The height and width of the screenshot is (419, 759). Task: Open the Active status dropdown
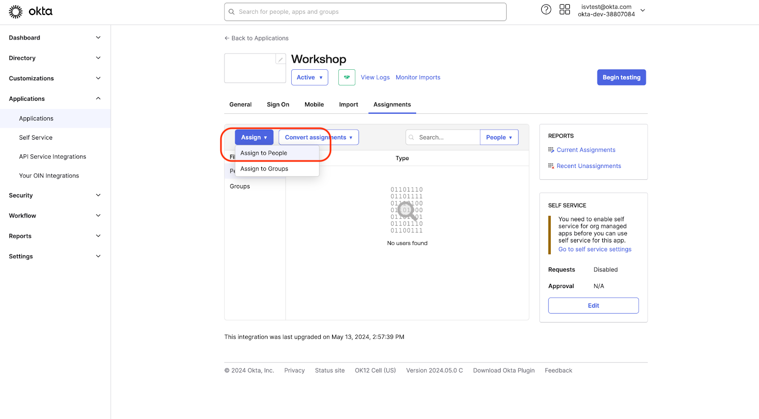coord(309,77)
